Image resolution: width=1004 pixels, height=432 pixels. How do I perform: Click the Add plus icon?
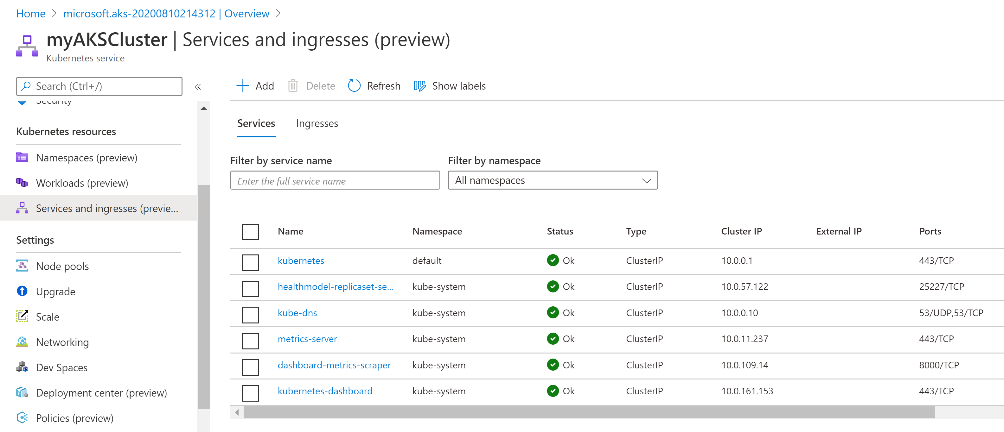click(242, 86)
